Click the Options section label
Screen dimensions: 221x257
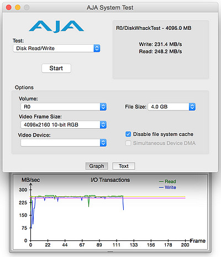pyautogui.click(x=24, y=87)
